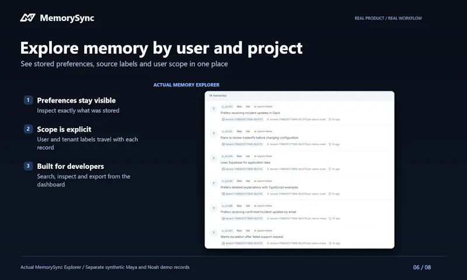The width and height of the screenshot is (467, 280).
Task: Click T avatar of Slack incident updates memory
Action: tap(214, 109)
